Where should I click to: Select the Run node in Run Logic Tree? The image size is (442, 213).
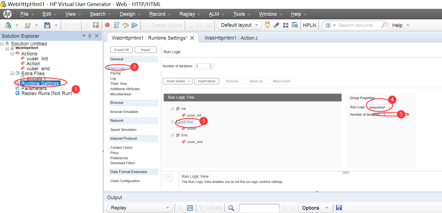[190, 122]
